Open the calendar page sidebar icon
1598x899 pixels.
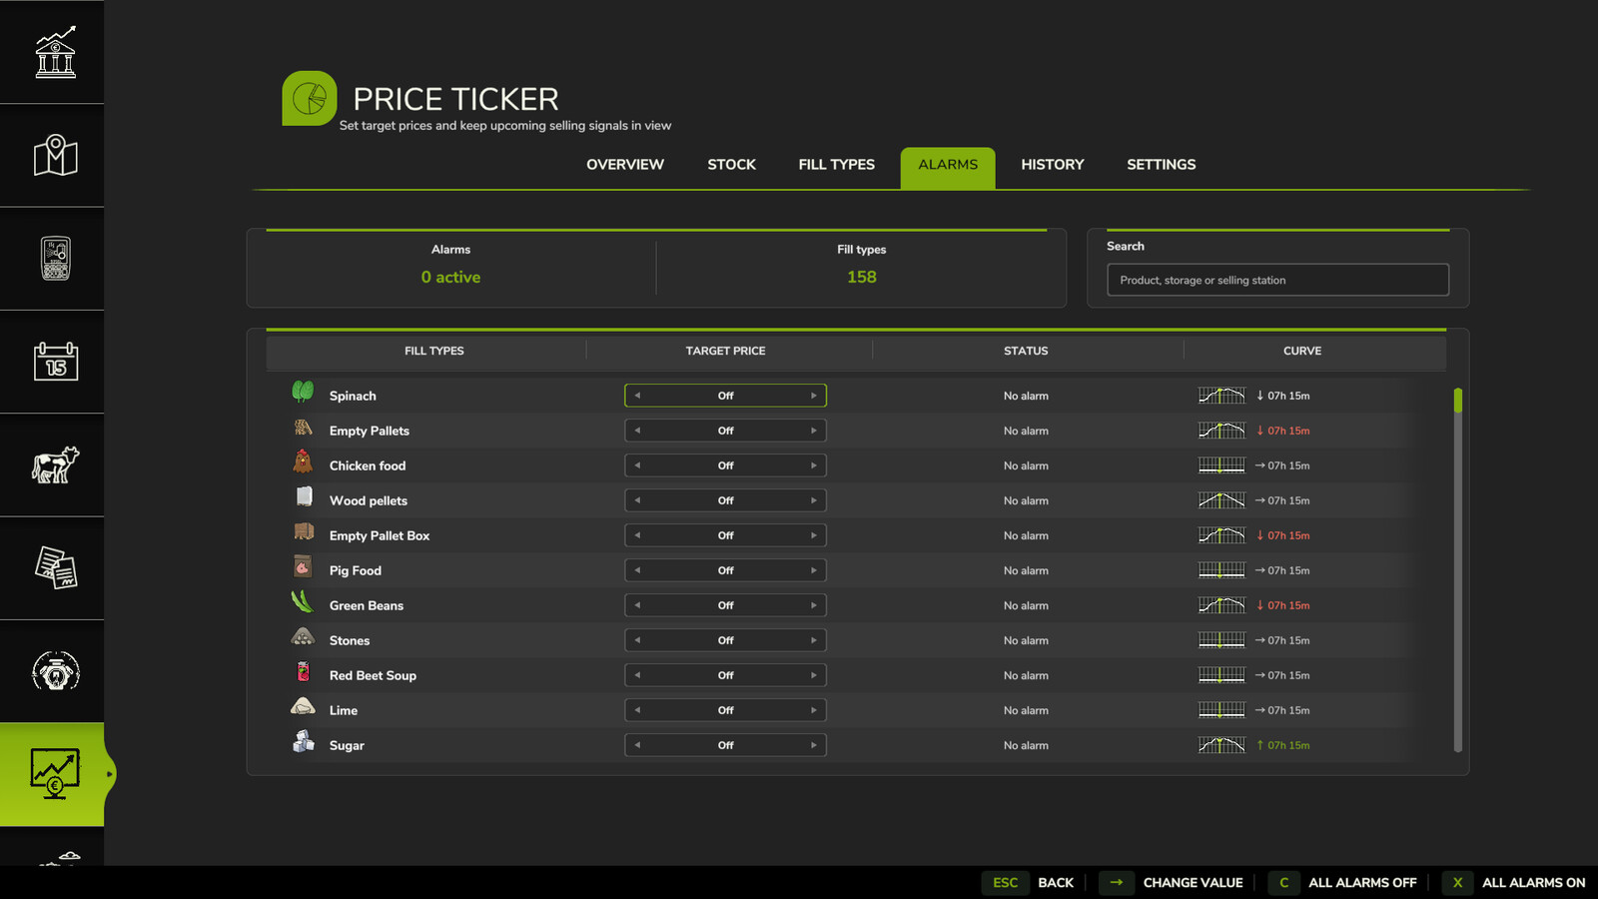click(x=55, y=362)
